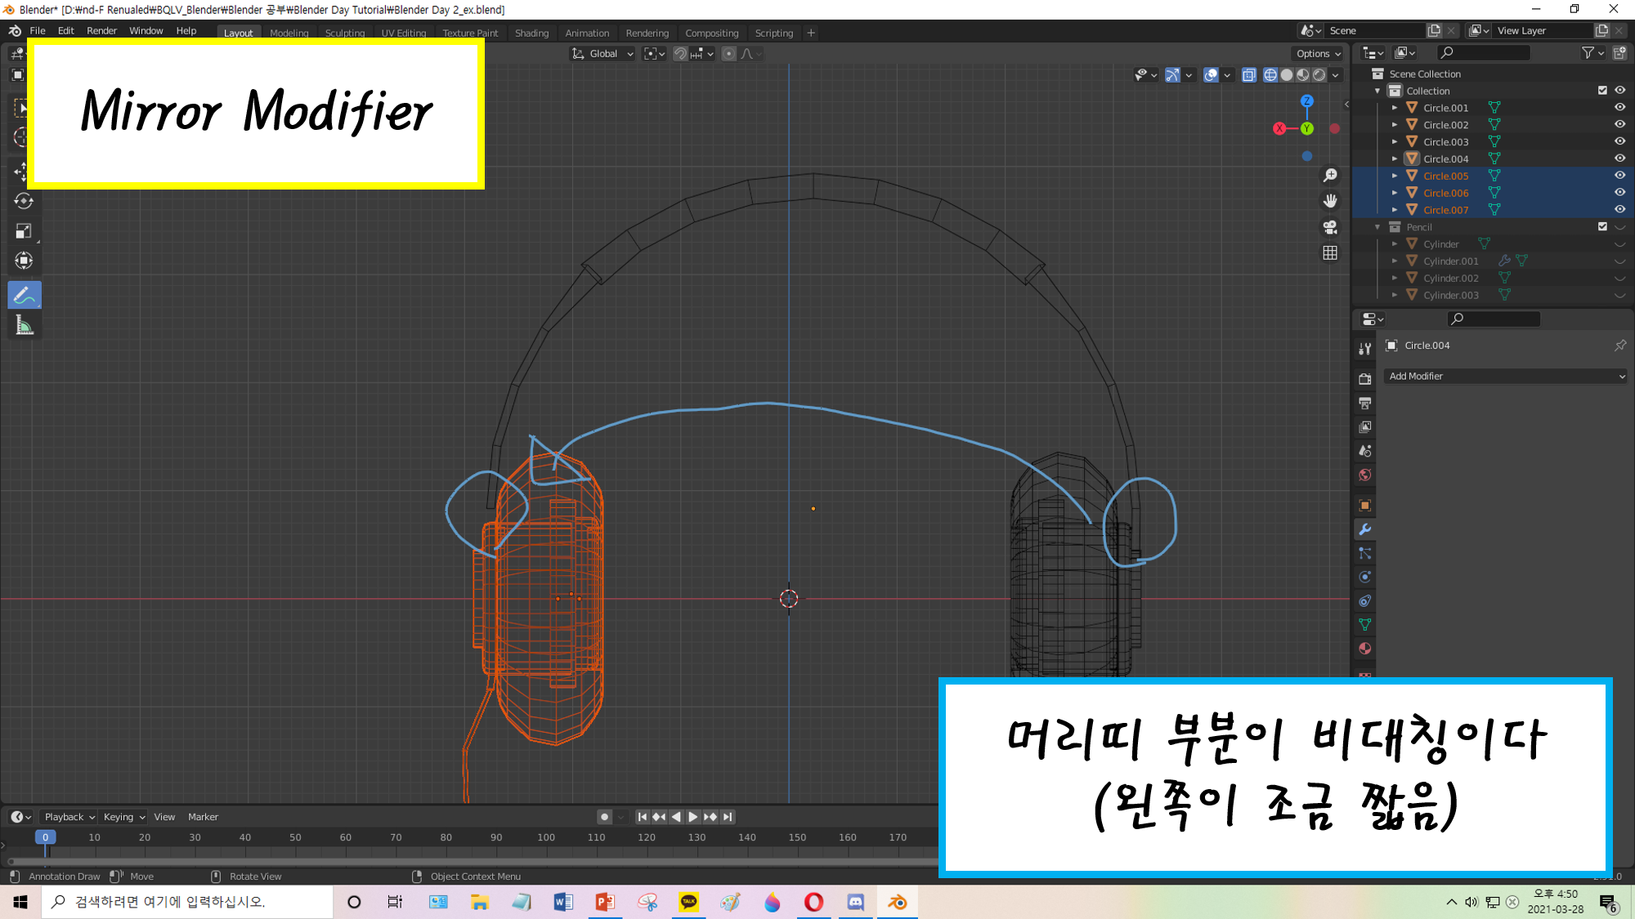1635x919 pixels.
Task: Click the camera view icon
Action: click(1330, 227)
